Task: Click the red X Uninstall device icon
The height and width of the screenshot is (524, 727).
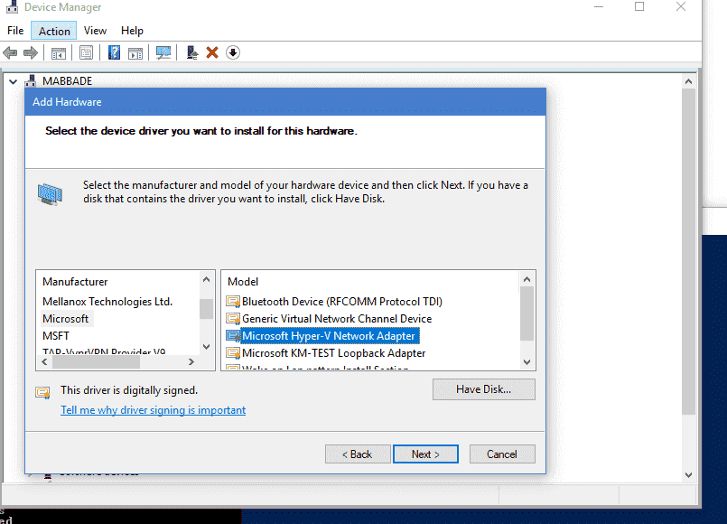Action: [212, 52]
